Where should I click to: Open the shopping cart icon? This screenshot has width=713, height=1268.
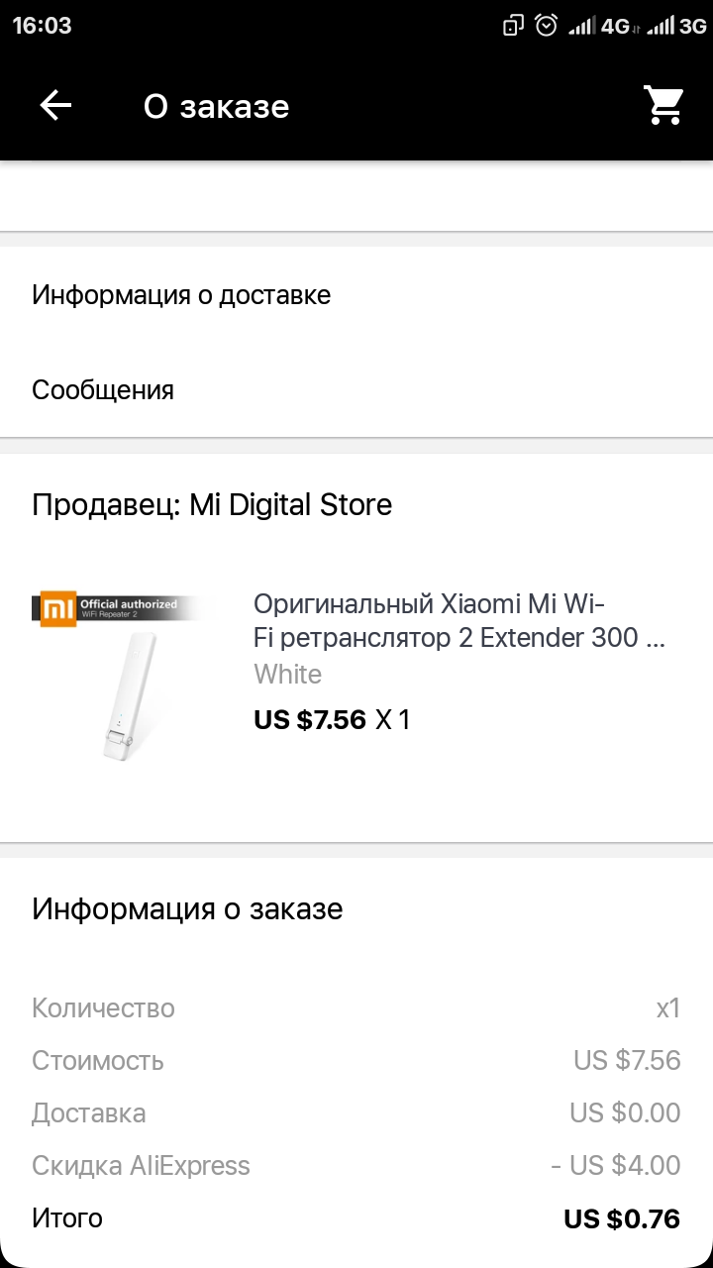664,105
